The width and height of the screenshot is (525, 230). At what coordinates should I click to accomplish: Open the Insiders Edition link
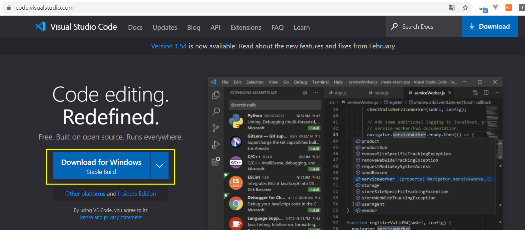(137, 194)
